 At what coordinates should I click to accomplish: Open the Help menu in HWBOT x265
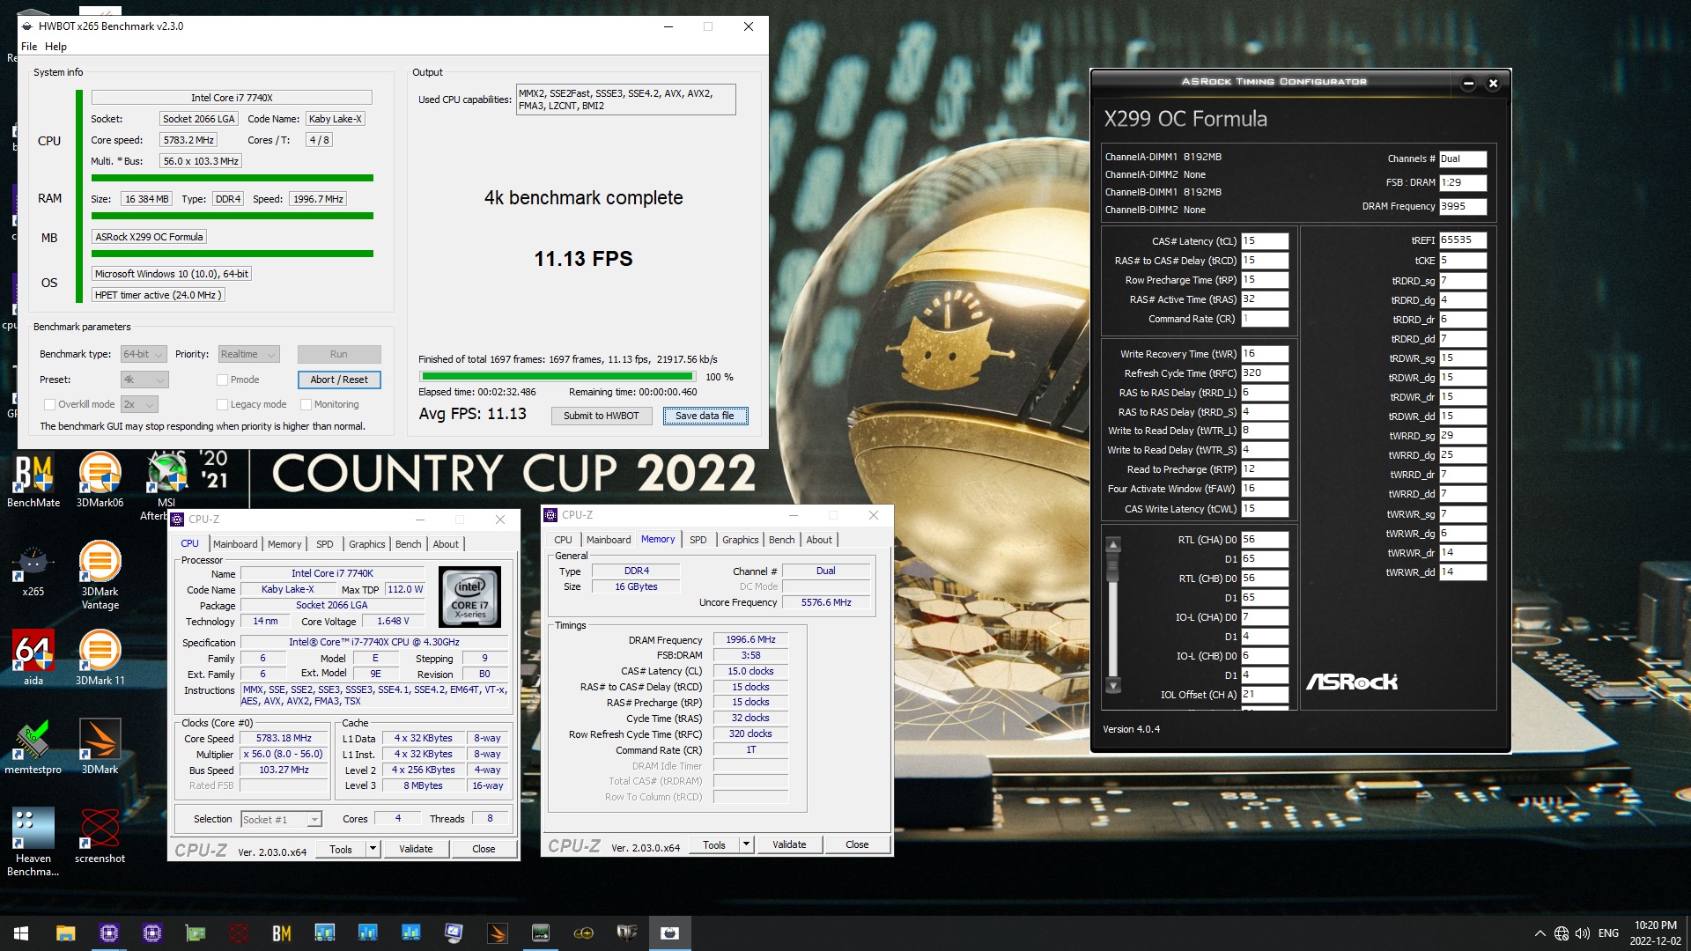pos(55,47)
